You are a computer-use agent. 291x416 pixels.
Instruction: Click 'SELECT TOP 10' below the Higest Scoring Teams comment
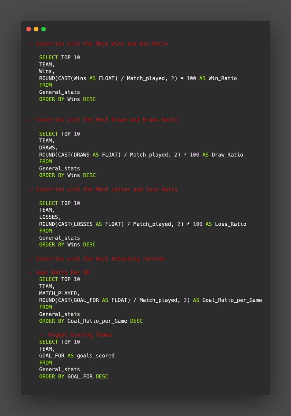pyautogui.click(x=60, y=342)
